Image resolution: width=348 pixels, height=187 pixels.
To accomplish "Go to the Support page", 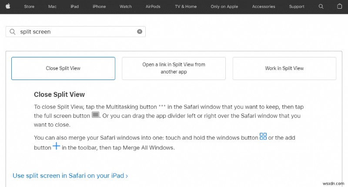I will [x=297, y=7].
